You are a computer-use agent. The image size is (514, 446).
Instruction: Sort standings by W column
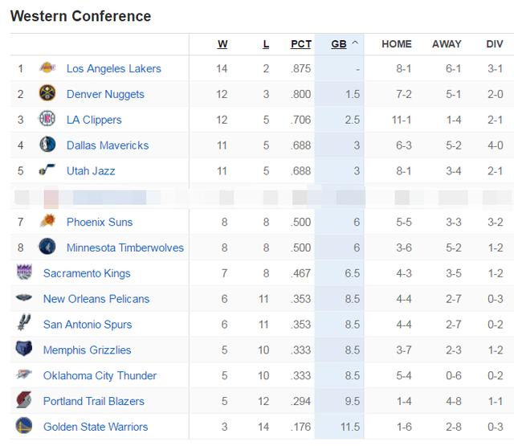(222, 44)
